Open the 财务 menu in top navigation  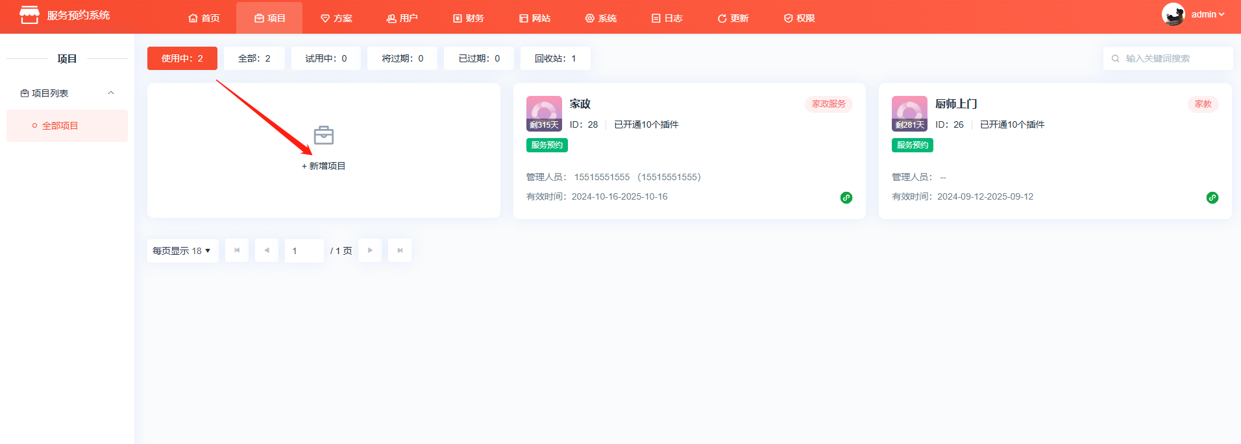(468, 18)
